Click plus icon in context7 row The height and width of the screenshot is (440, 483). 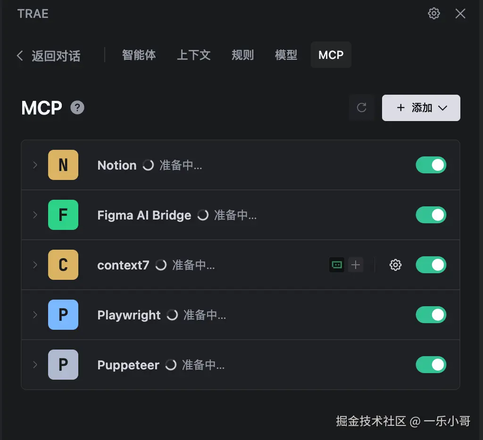pyautogui.click(x=356, y=265)
